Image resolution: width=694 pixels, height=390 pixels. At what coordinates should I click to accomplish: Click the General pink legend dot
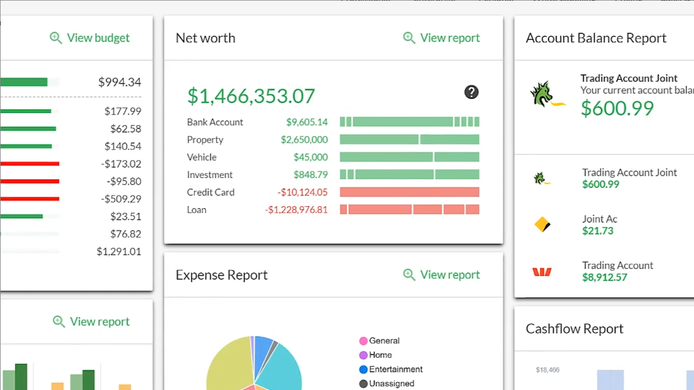[x=363, y=341]
